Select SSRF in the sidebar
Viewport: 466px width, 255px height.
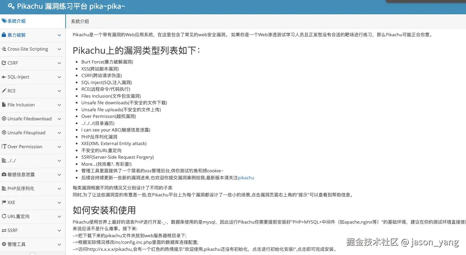(32, 230)
